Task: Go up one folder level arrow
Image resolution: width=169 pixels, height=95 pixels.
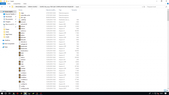Action: [x=10, y=7]
